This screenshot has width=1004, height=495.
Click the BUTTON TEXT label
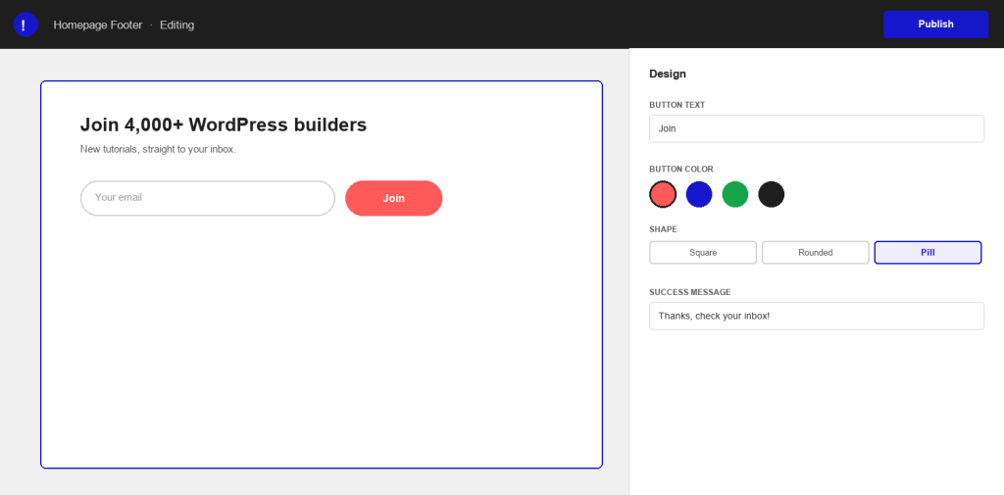pos(678,105)
